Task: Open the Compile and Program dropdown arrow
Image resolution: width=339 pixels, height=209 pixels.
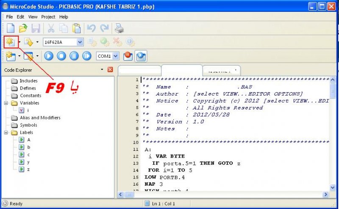Action: (37, 42)
